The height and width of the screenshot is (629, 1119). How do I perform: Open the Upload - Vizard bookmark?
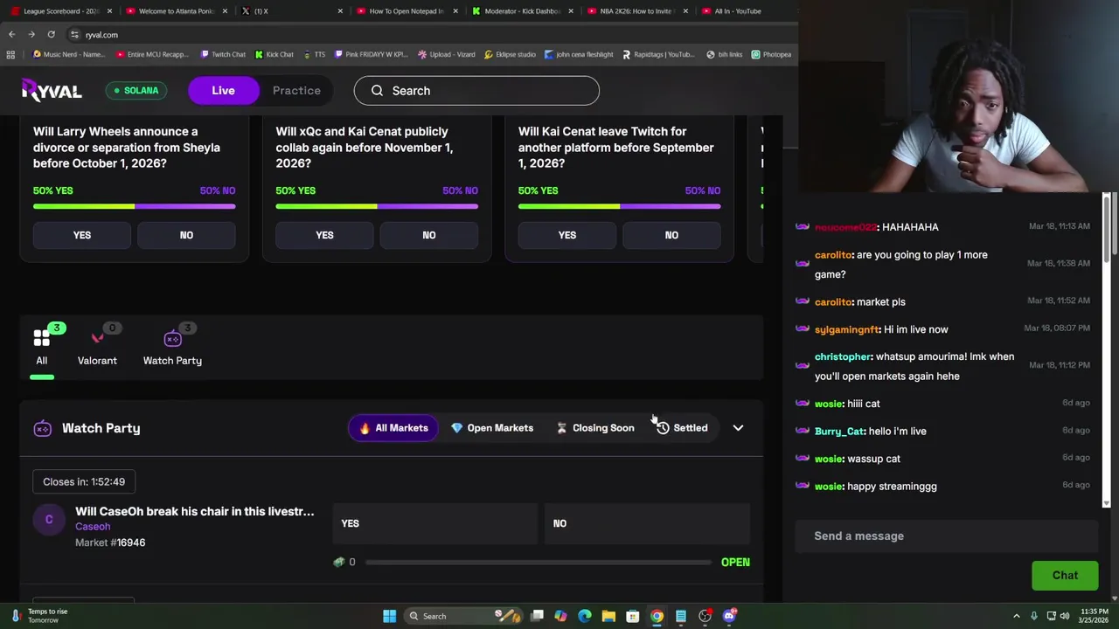(446, 54)
